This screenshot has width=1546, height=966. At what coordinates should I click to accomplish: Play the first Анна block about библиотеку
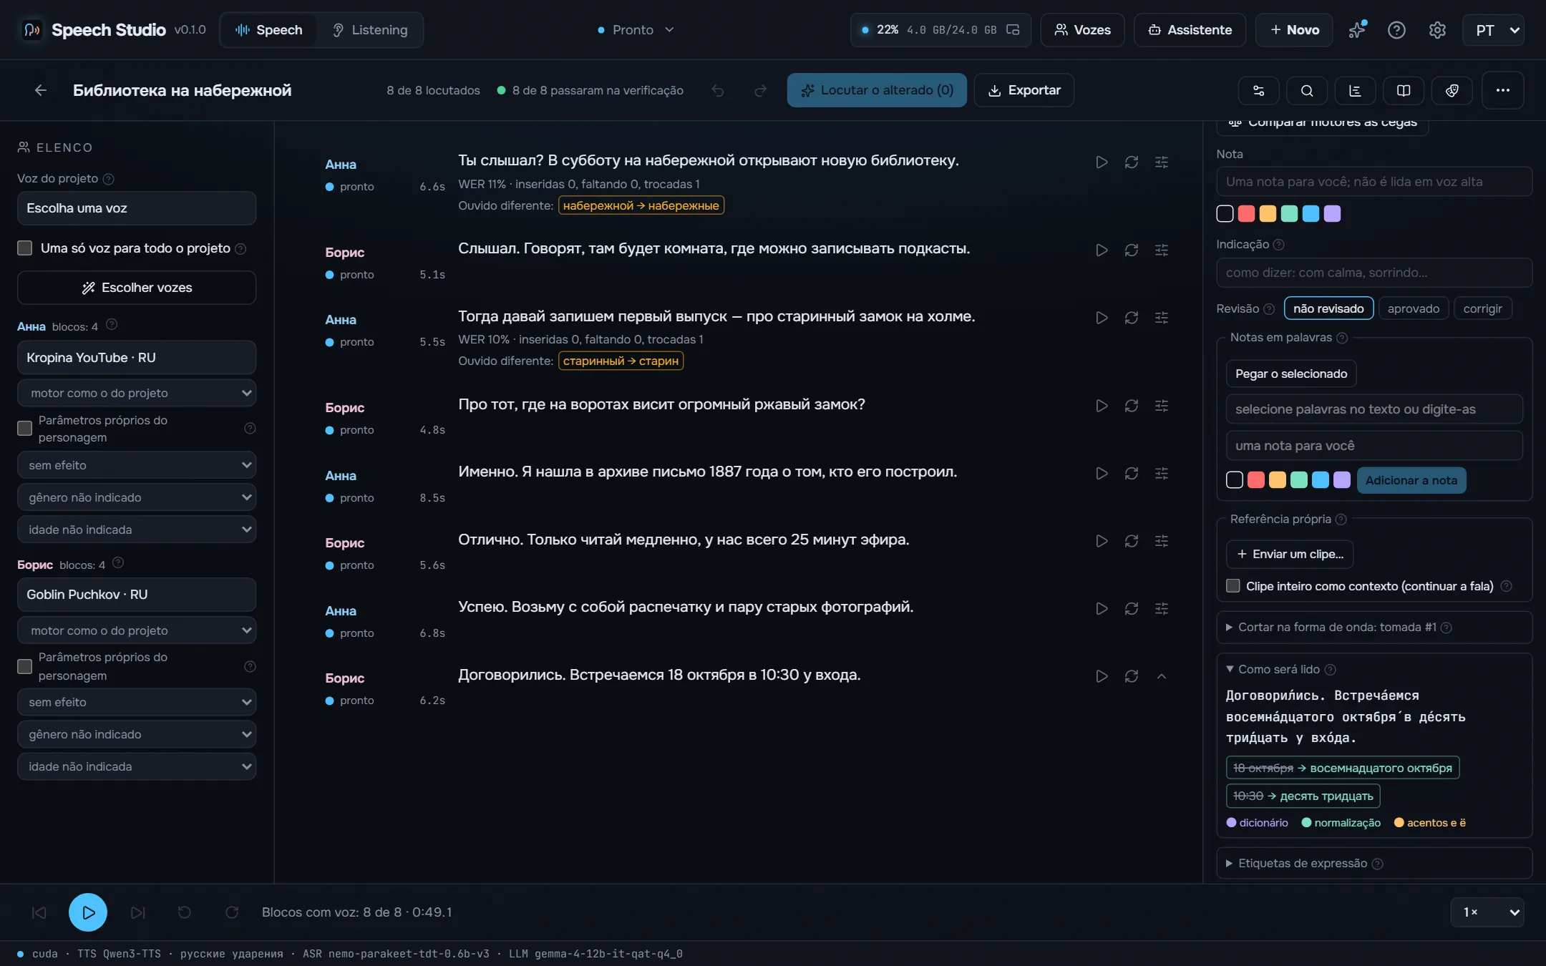(x=1102, y=162)
